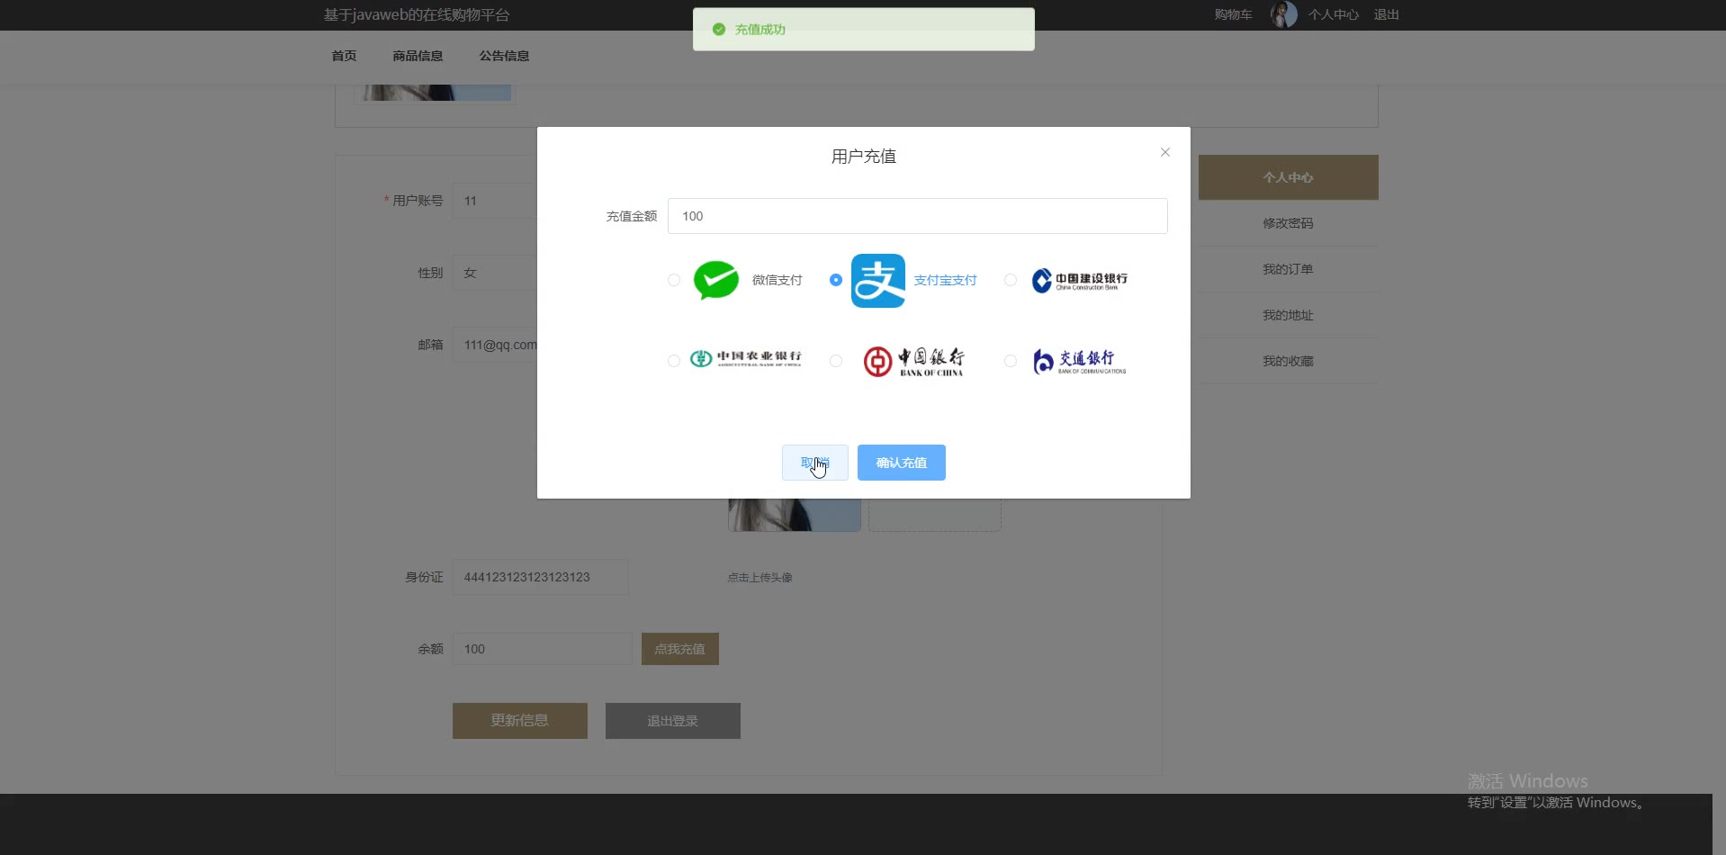1726x855 pixels.
Task: Select the Bank of China radio button
Action: [x=836, y=361]
